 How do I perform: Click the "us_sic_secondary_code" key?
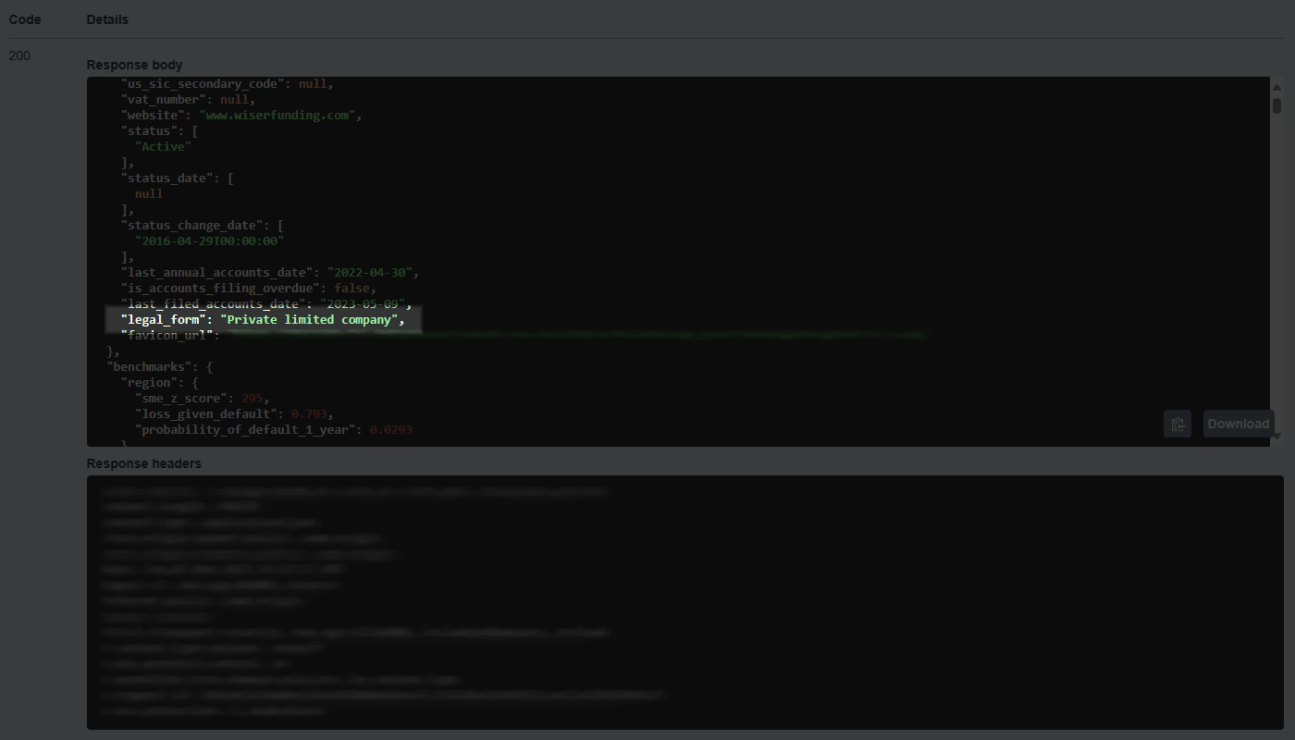[203, 84]
